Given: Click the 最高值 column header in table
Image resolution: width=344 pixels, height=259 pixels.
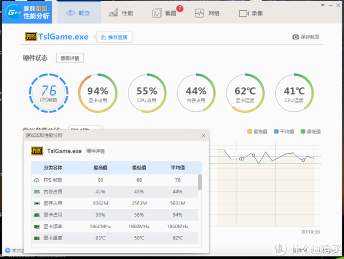Looking at the screenshot, I should click(100, 167).
